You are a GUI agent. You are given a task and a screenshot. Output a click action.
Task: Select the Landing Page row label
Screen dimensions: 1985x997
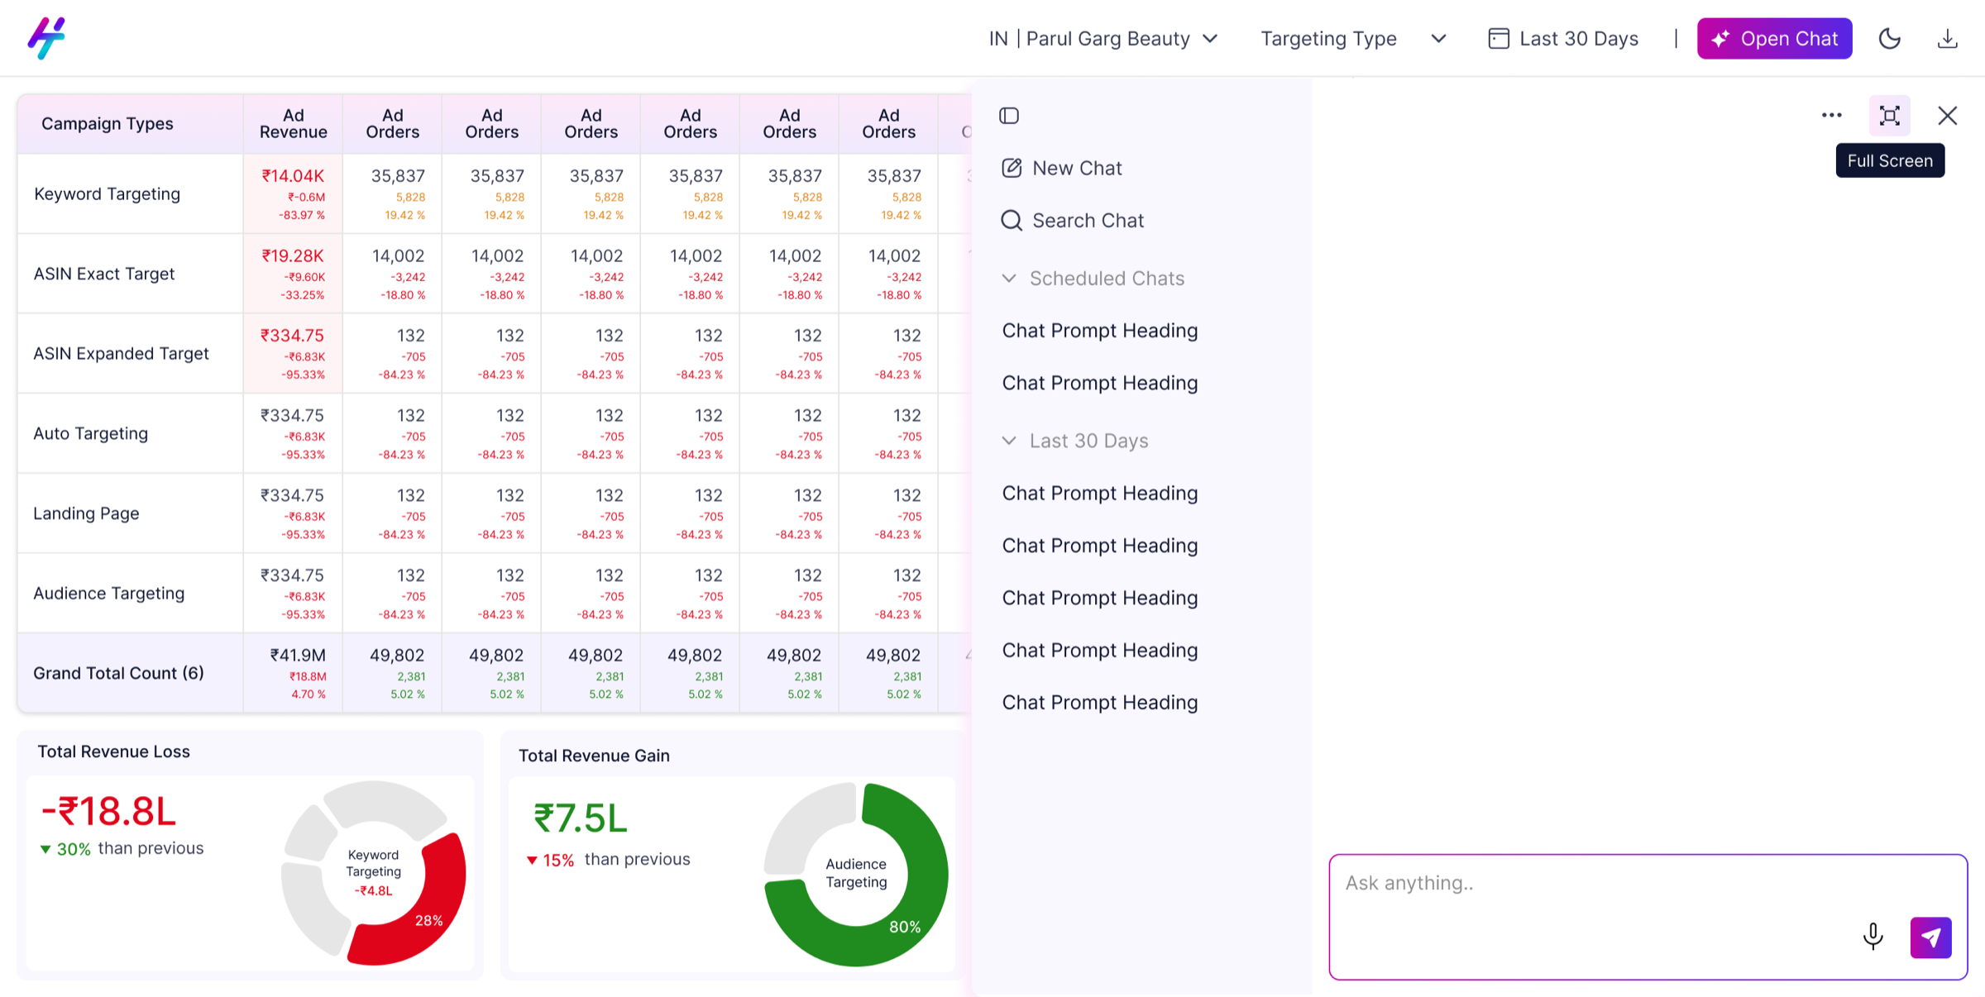pos(86,513)
